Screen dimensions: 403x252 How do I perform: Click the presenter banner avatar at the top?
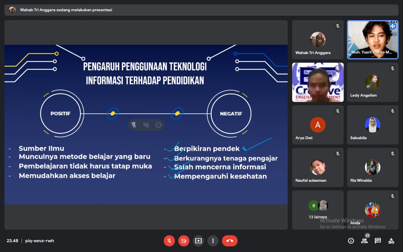tap(12, 10)
